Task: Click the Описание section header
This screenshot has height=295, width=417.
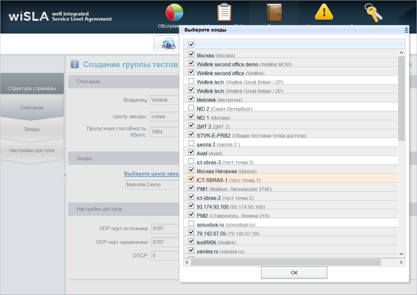Action: click(124, 82)
